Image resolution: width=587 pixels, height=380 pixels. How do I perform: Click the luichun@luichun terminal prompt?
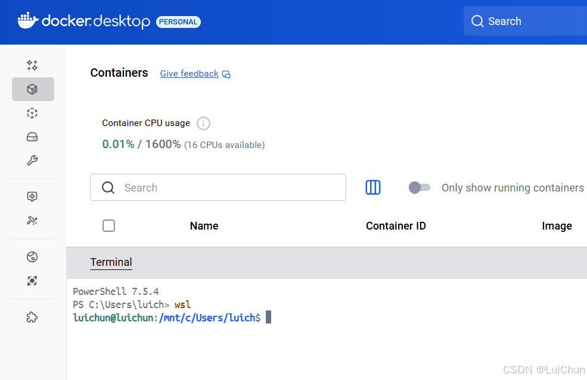pyautogui.click(x=113, y=318)
